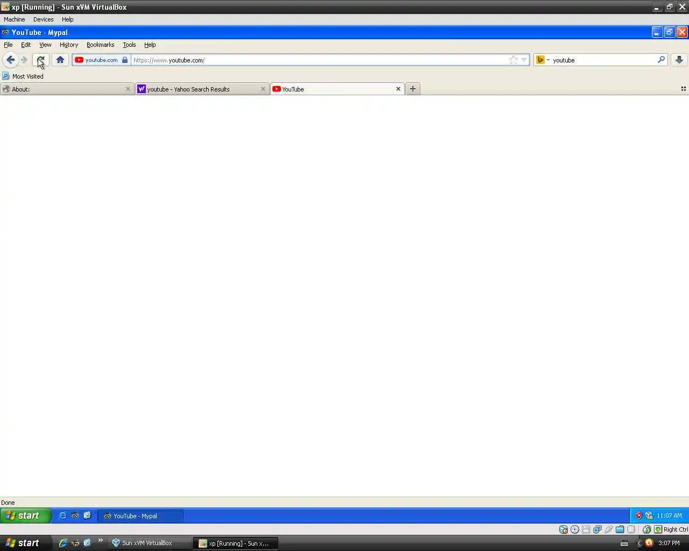Open the Bookmarks menu
The height and width of the screenshot is (551, 689).
[100, 45]
